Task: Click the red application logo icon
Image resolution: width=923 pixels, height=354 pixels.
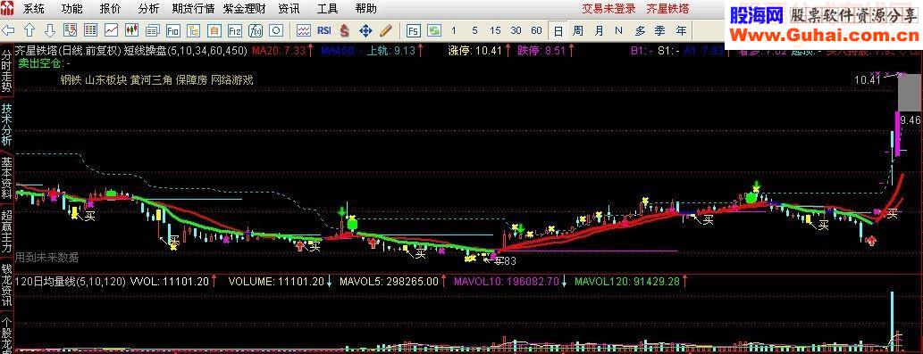Action: point(8,9)
